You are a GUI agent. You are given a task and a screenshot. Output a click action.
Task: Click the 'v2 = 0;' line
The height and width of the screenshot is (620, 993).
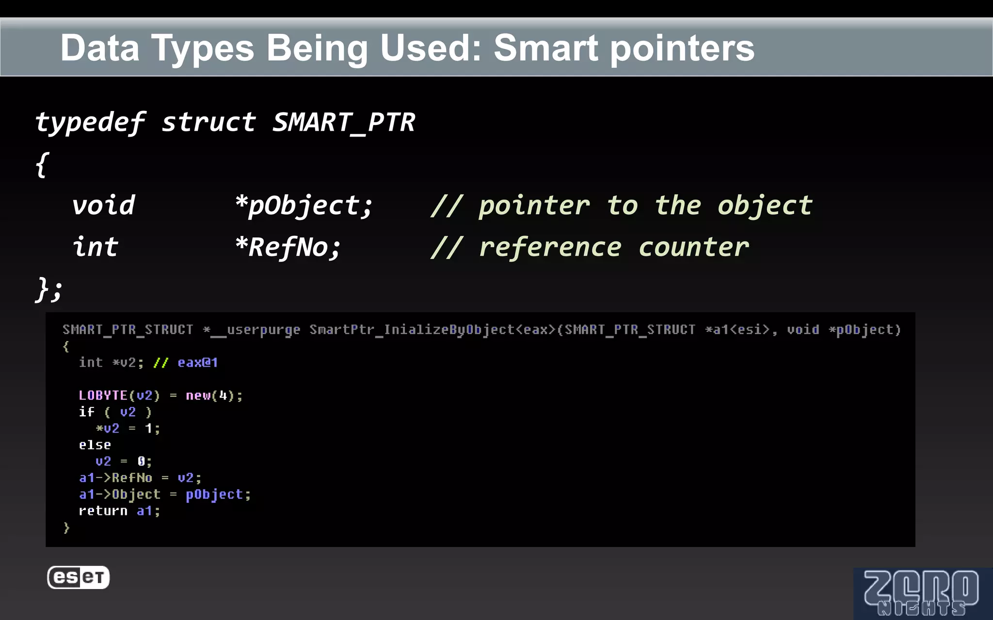point(124,461)
